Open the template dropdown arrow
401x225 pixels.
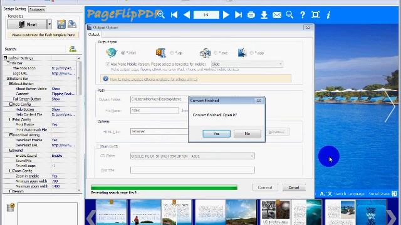tap(49, 24)
